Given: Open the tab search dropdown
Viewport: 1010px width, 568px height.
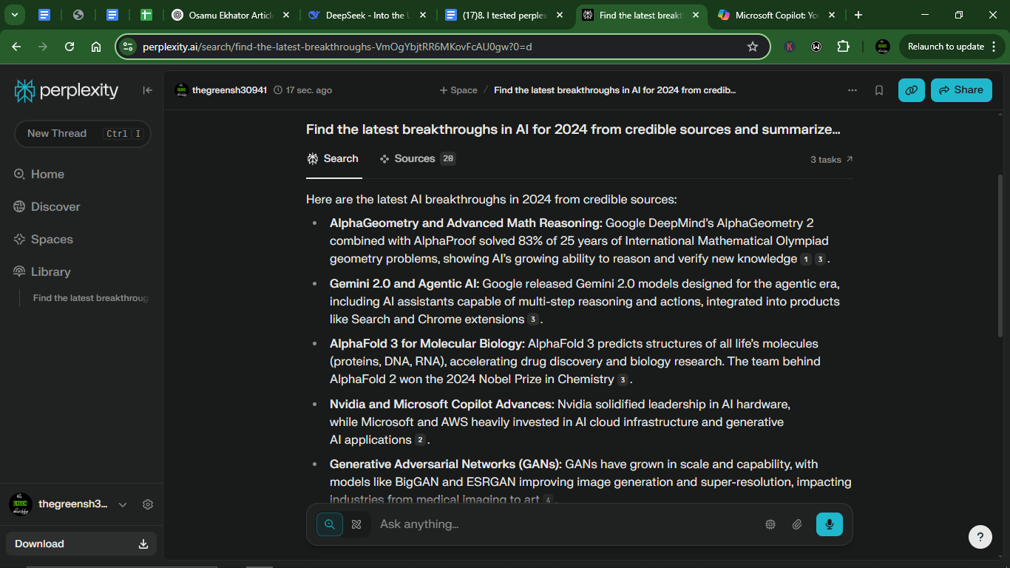Looking at the screenshot, I should click(14, 15).
